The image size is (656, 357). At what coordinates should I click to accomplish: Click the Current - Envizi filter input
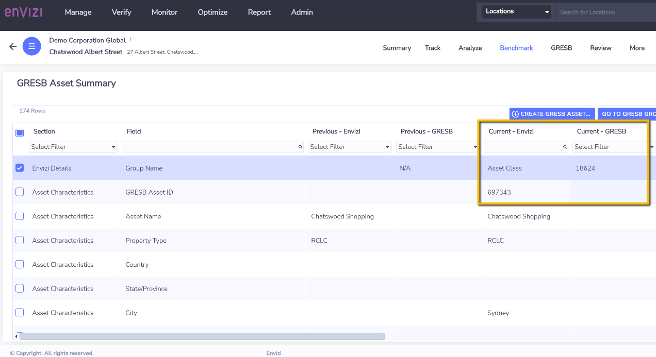click(x=526, y=147)
